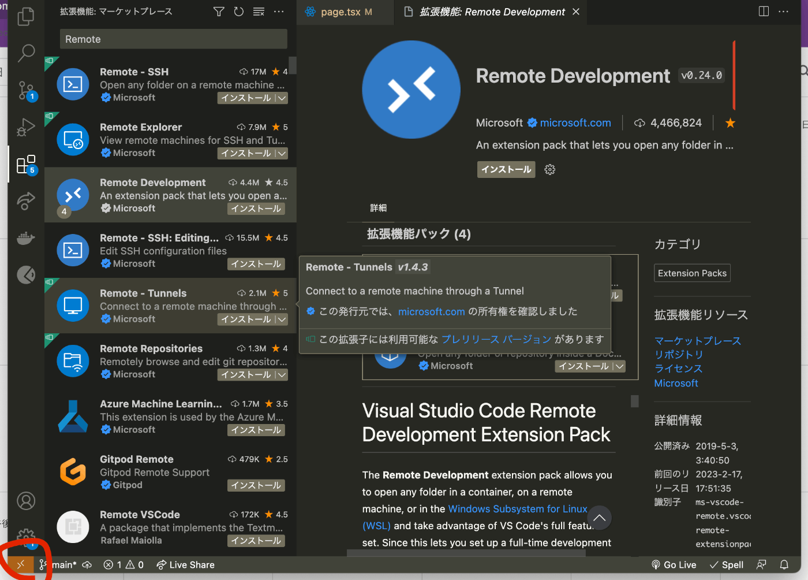Install Remote - SSH: Editing extension
The image size is (808, 580).
click(256, 264)
